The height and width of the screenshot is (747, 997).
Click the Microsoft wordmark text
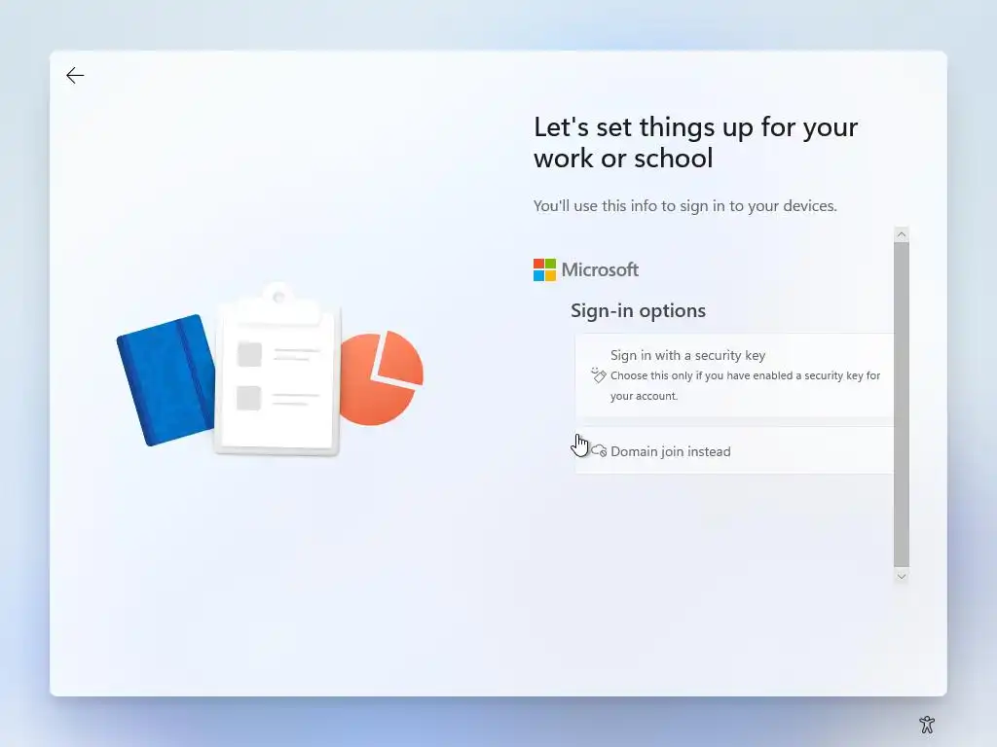[x=600, y=270]
